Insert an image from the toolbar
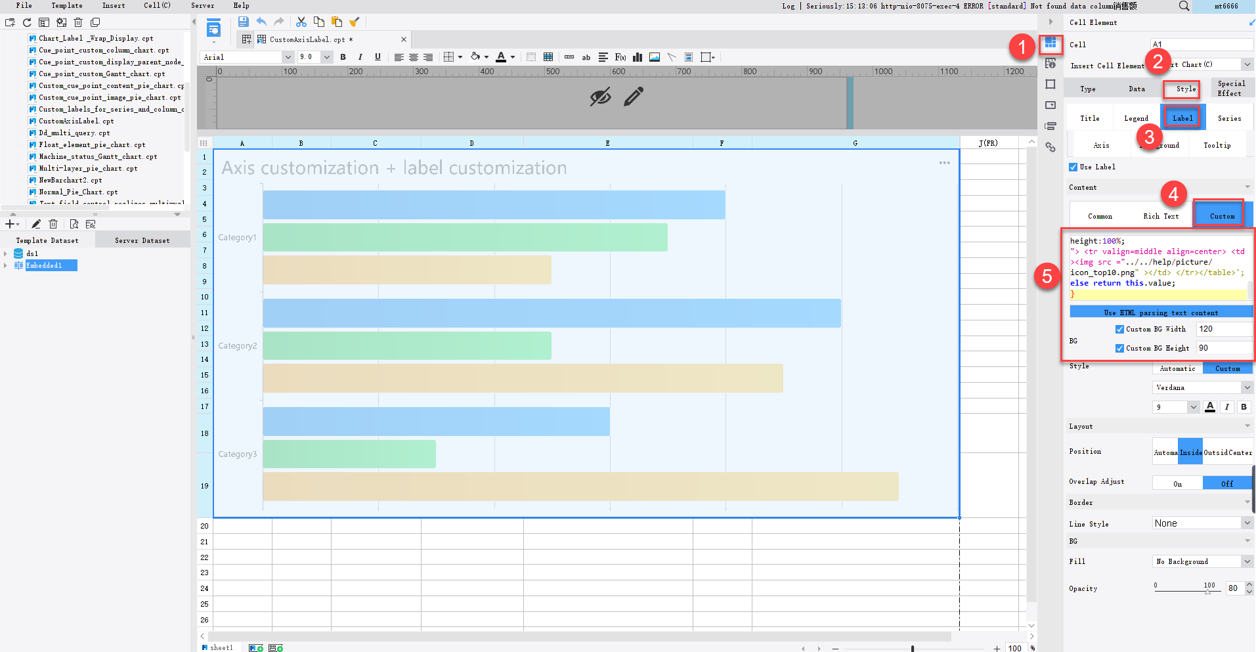Viewport: 1256px width, 652px height. pyautogui.click(x=654, y=57)
